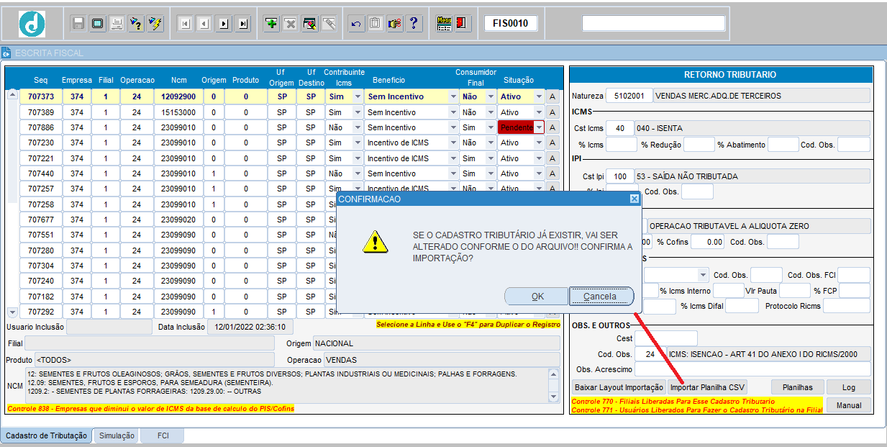Click the Log button
Screen dimensions: 887x447
[x=849, y=387]
